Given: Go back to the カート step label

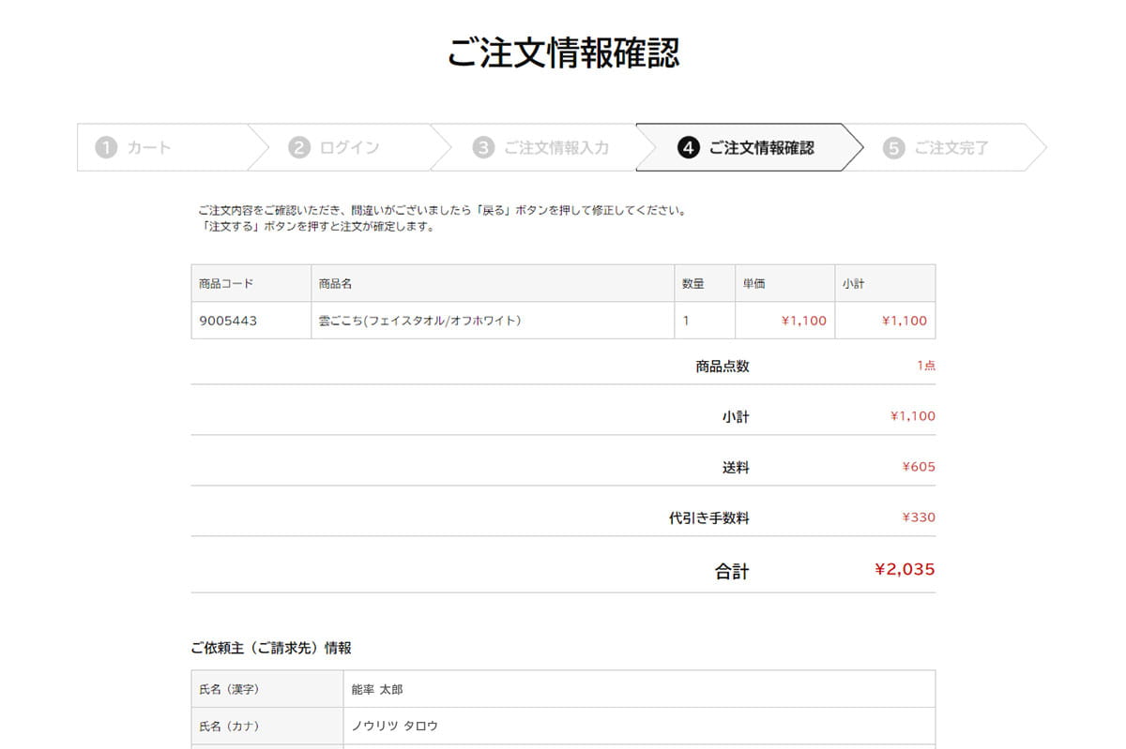Looking at the screenshot, I should 149,148.
